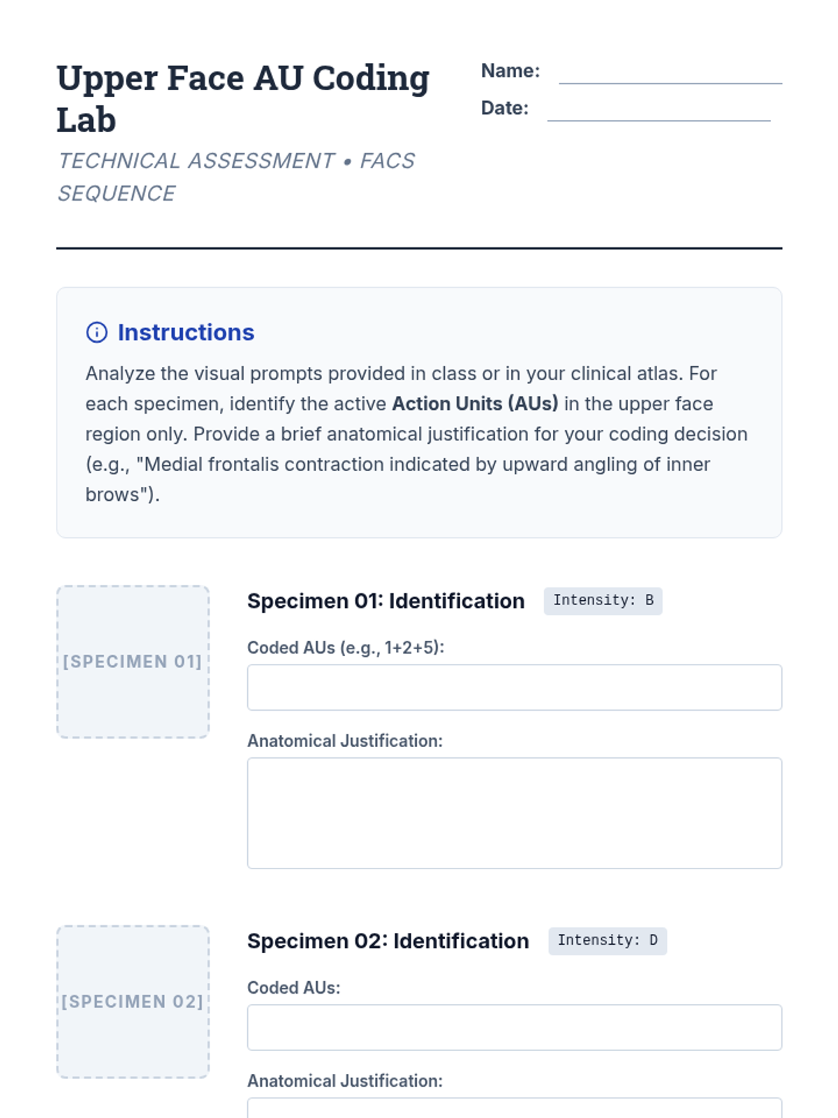The height and width of the screenshot is (1118, 838).
Task: Click Specimen 02 Anatomical Justification box
Action: click(x=515, y=1108)
